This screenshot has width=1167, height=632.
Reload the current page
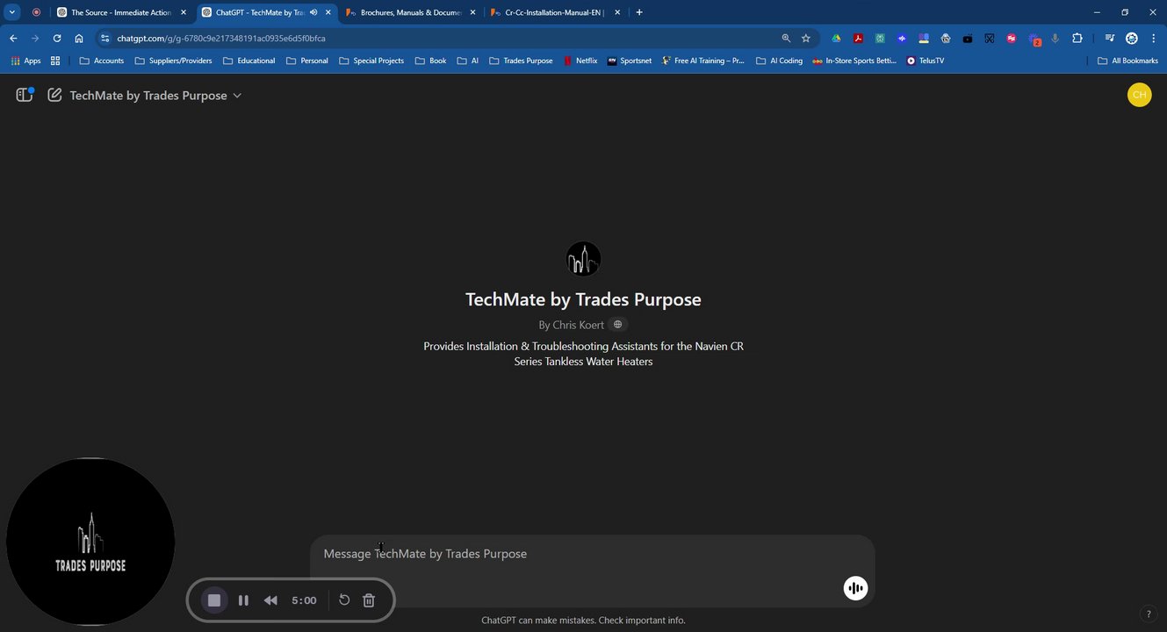point(57,39)
